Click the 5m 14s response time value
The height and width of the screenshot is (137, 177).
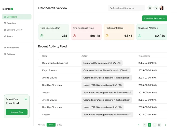95,36
